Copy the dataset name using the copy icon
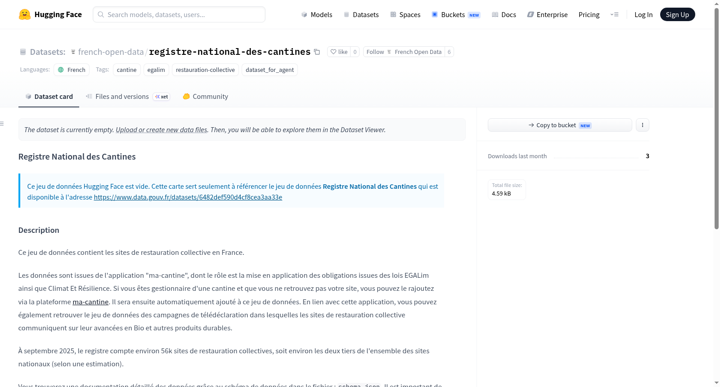 [317, 52]
